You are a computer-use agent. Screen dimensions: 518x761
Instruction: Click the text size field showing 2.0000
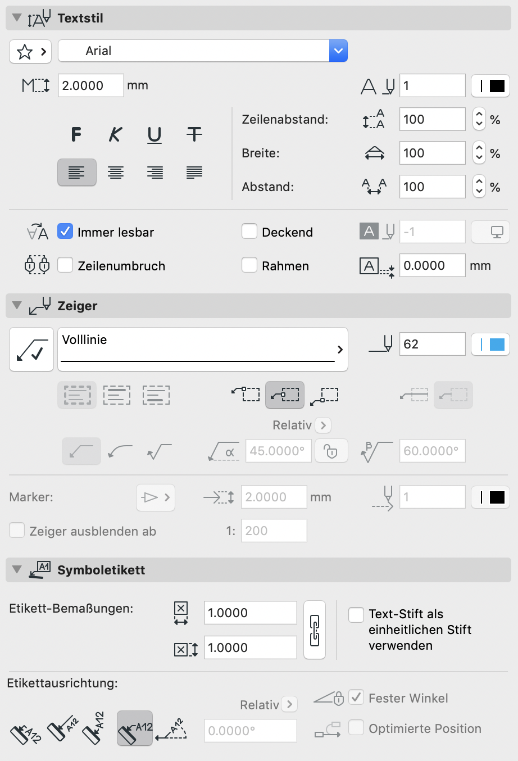tap(90, 85)
